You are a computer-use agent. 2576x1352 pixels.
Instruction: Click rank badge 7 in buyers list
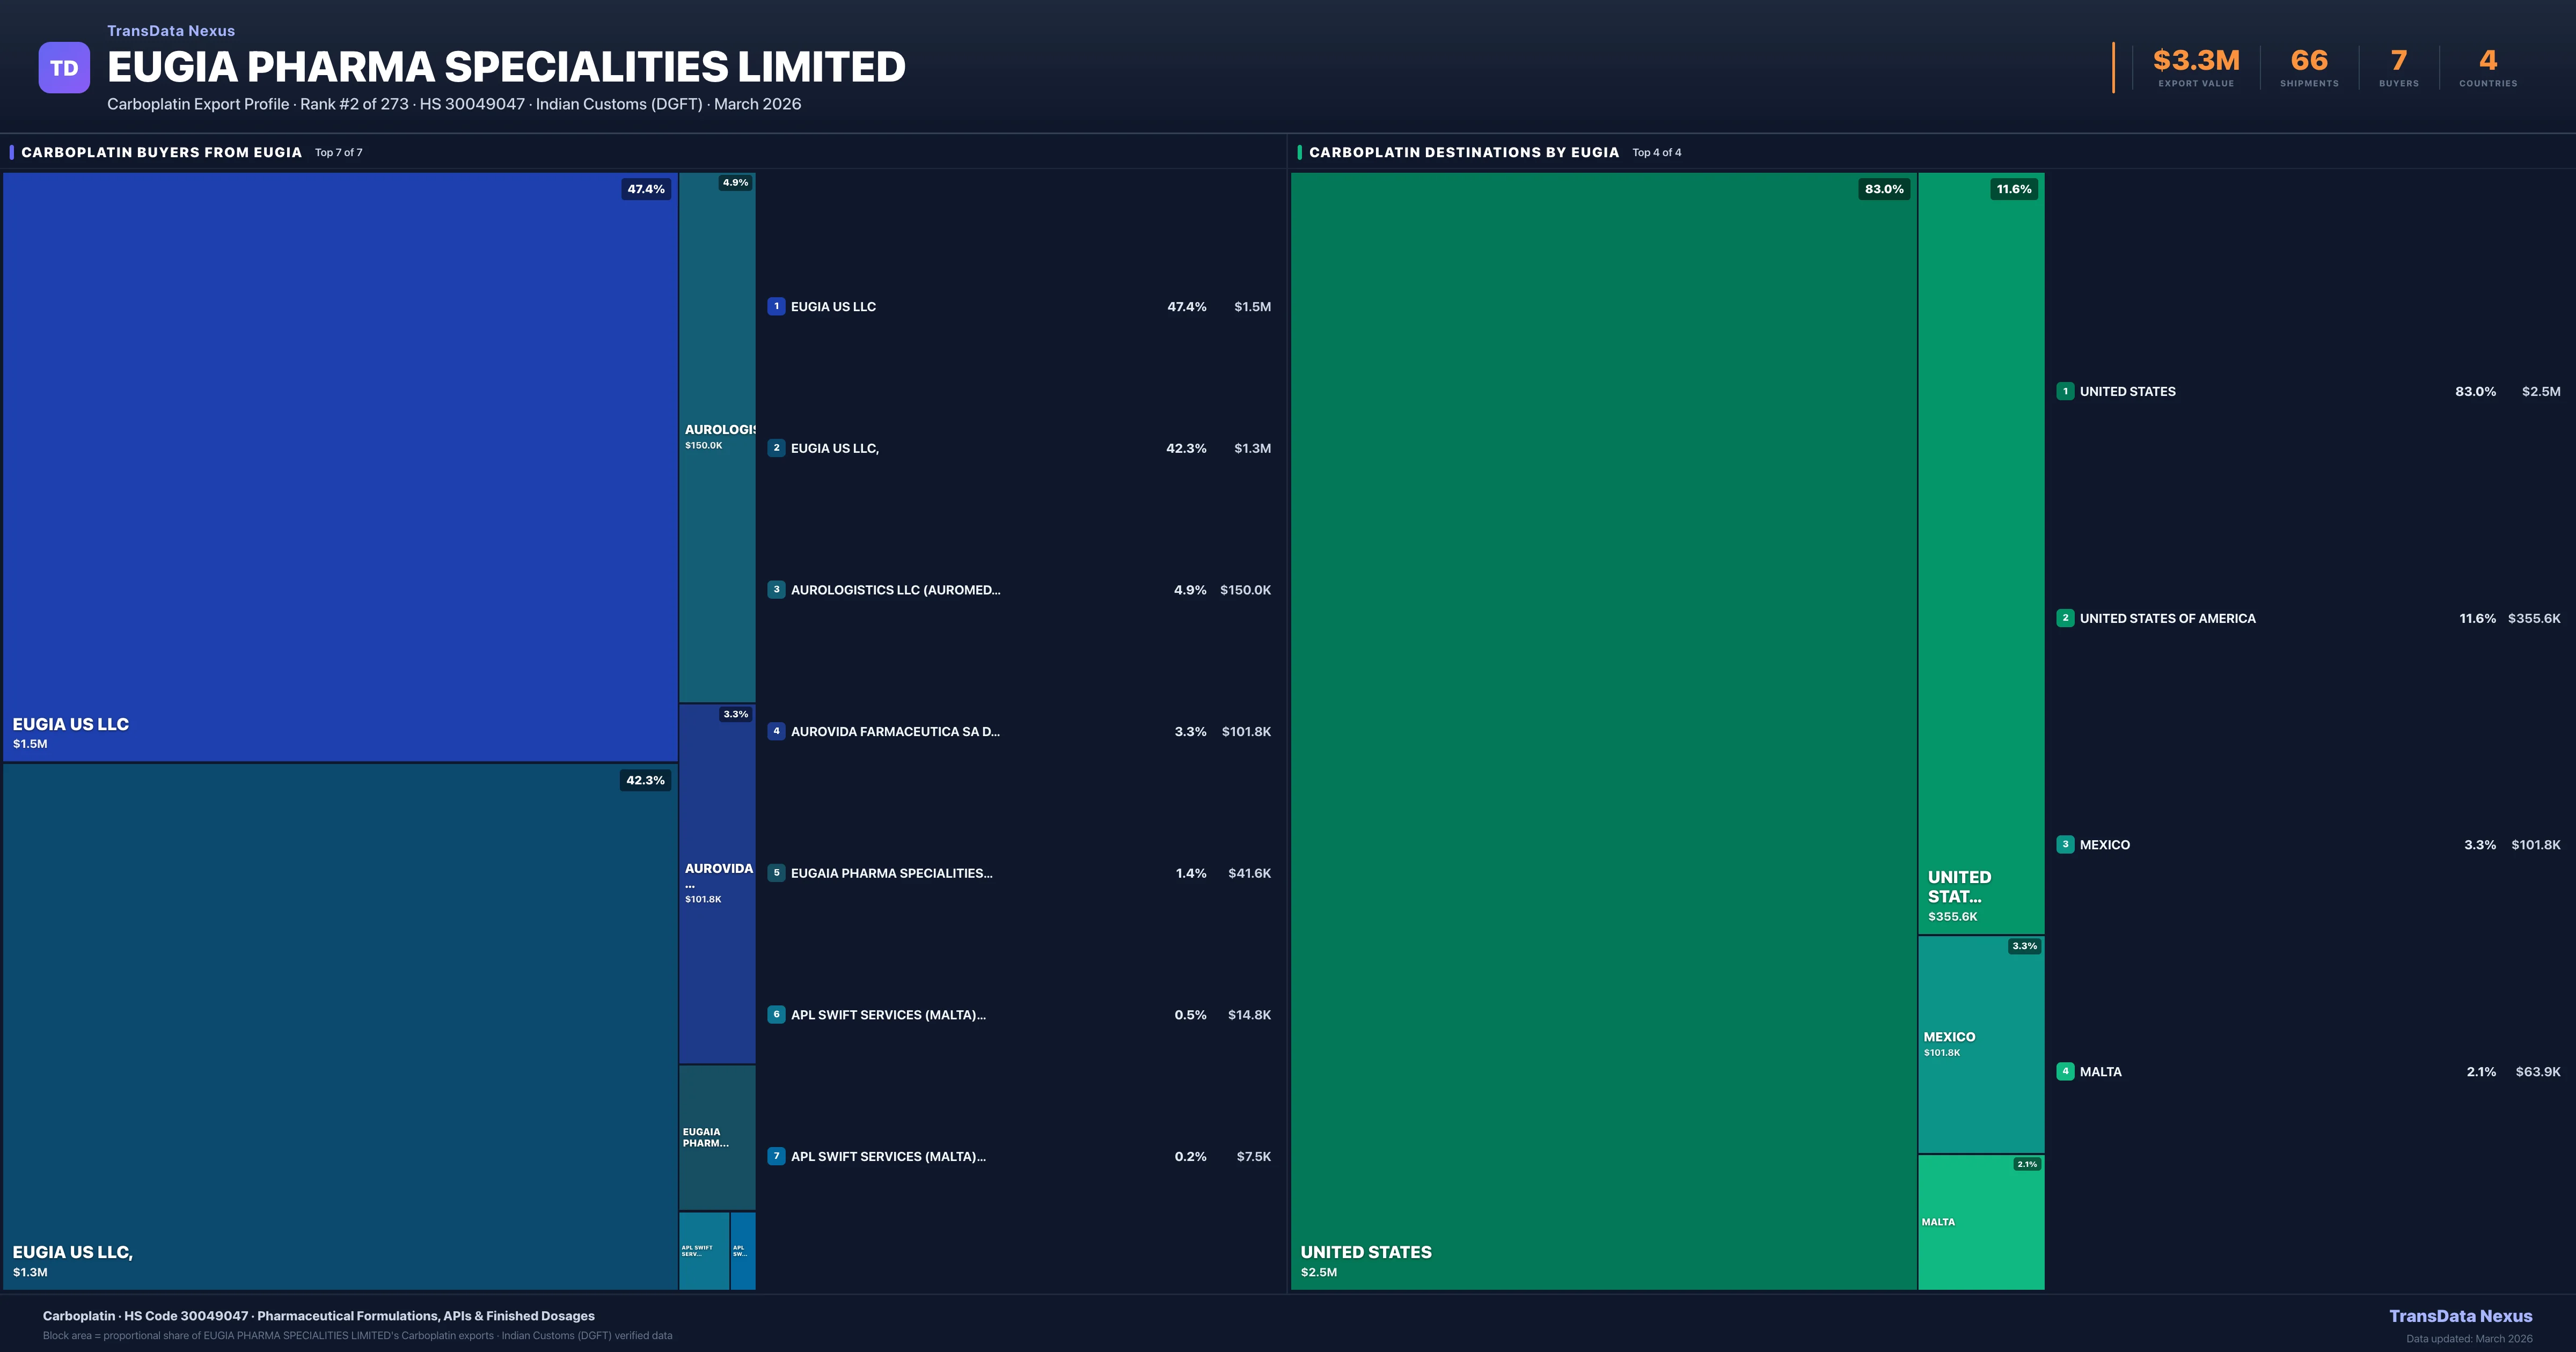776,1156
